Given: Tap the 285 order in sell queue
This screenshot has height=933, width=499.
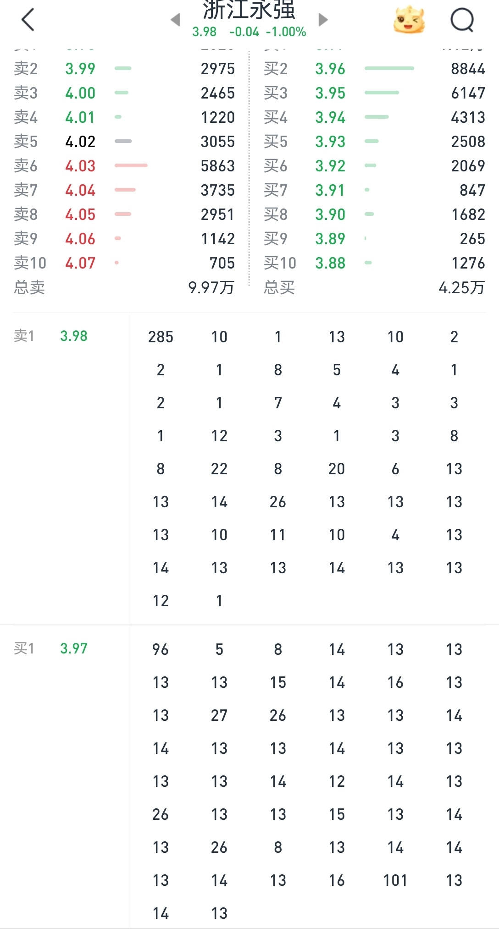Looking at the screenshot, I should 161,337.
